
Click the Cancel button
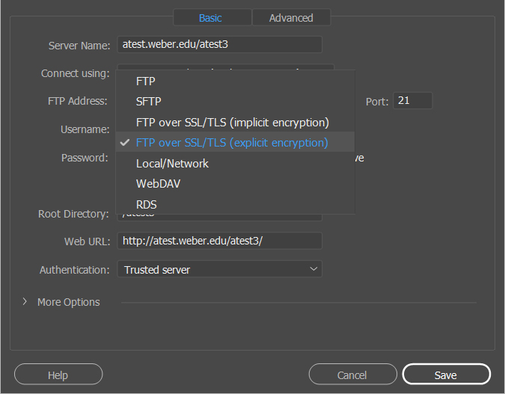352,375
